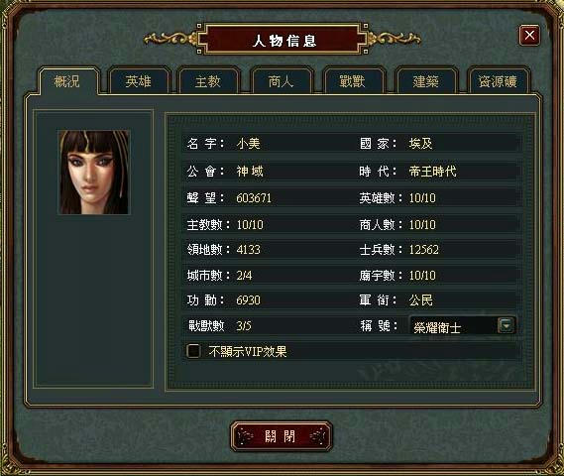This screenshot has height=476, width=564.
Task: Expand the 稱號 dropdown arrow
Action: (506, 325)
